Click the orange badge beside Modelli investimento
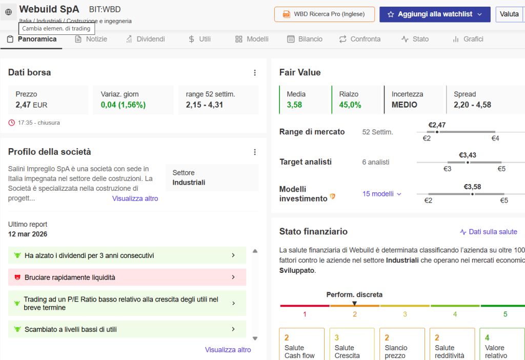This screenshot has height=360, width=525. 332,196
